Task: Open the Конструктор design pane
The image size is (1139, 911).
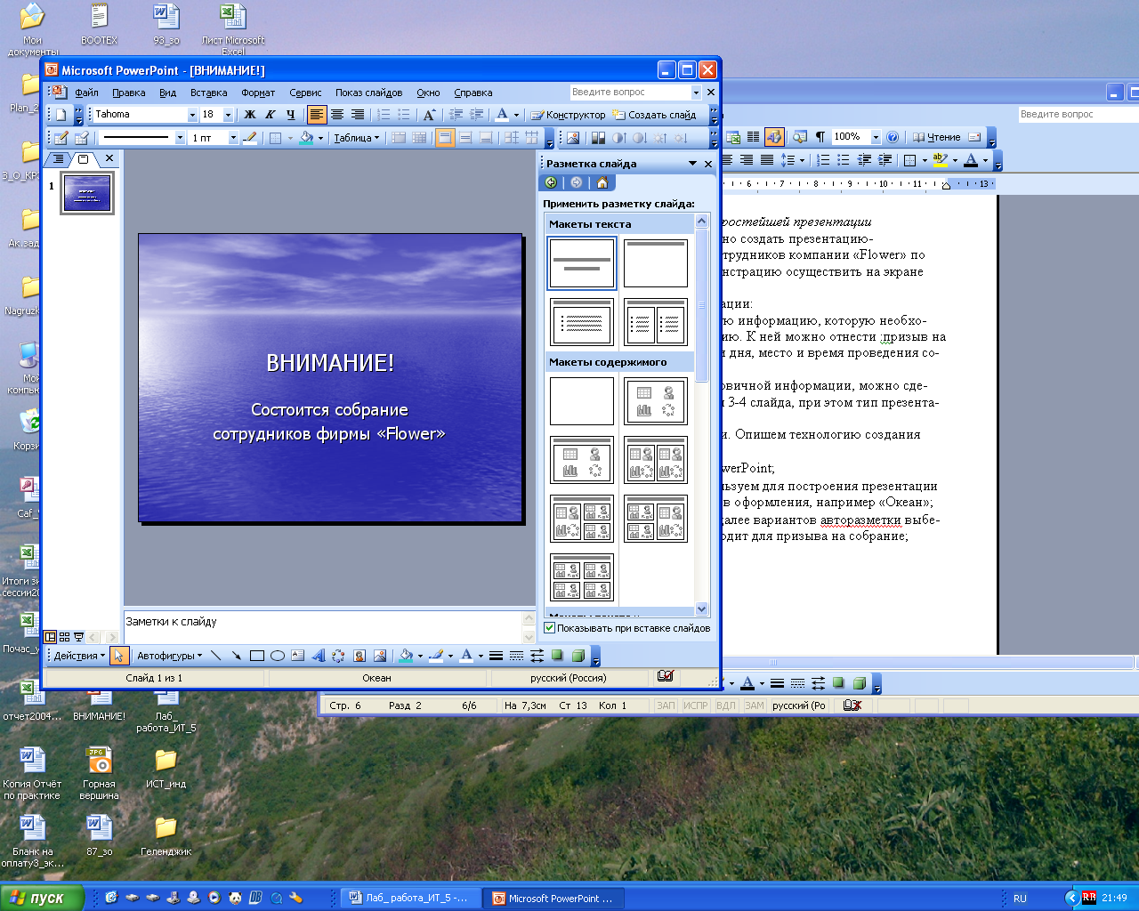Action: 569,115
